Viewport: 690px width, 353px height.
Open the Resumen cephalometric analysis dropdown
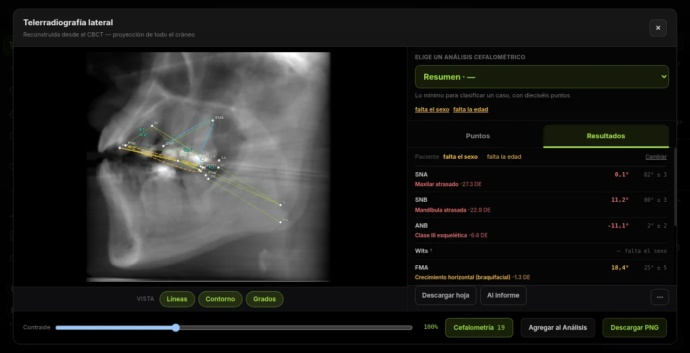542,77
